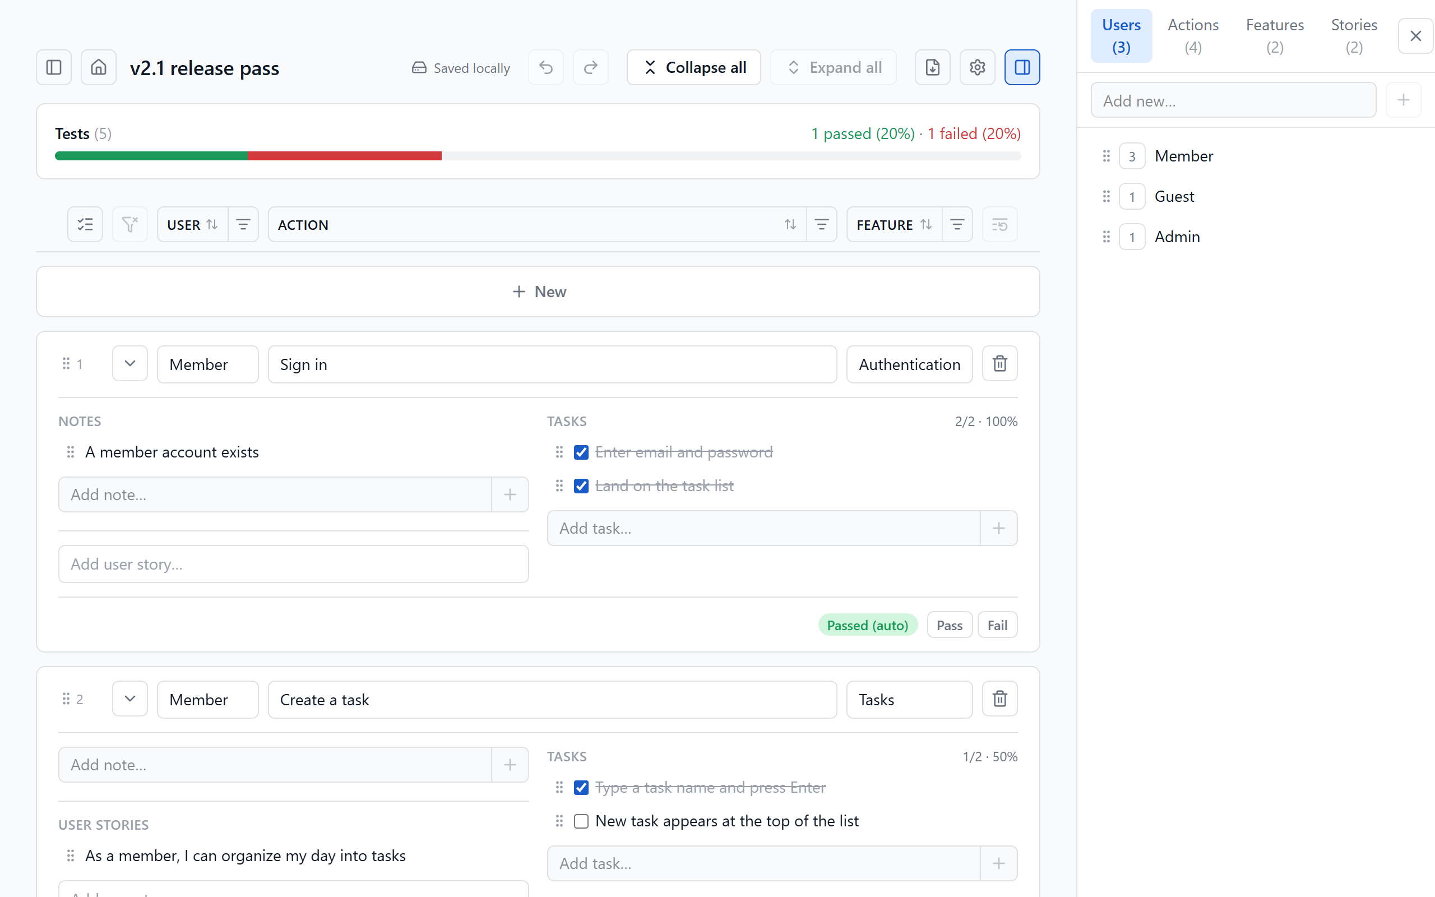Redo the last change
The height and width of the screenshot is (897, 1435).
pos(591,68)
